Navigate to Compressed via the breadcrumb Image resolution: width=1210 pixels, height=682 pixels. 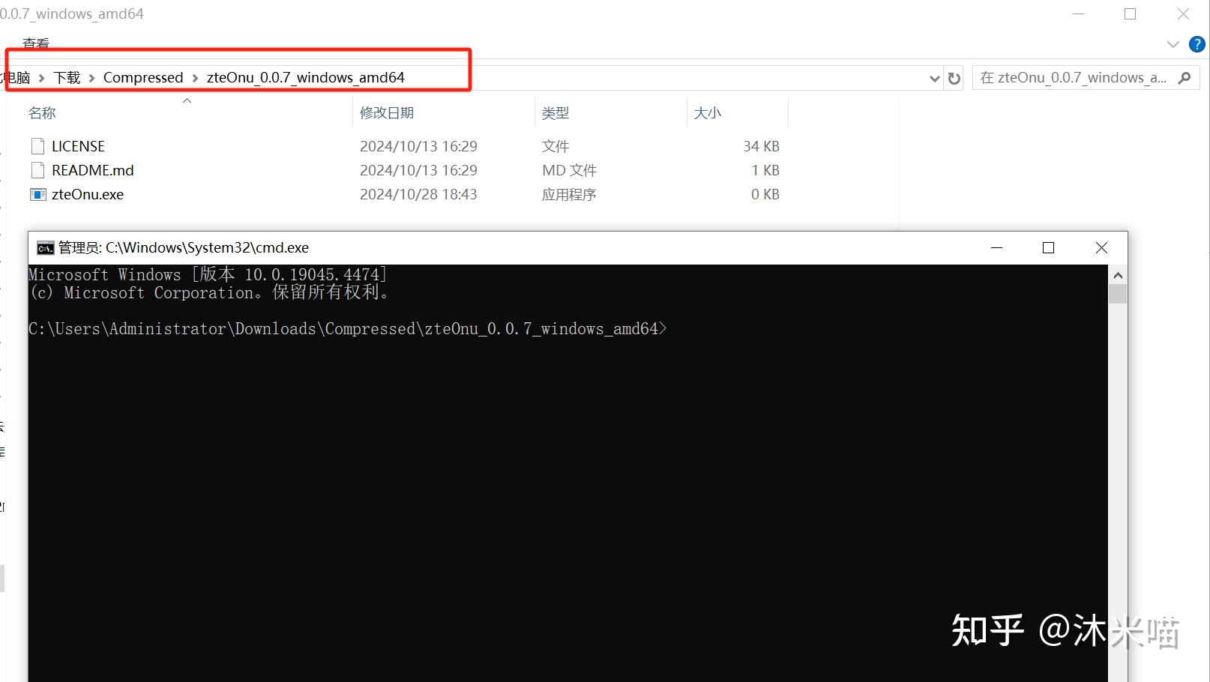click(x=142, y=77)
